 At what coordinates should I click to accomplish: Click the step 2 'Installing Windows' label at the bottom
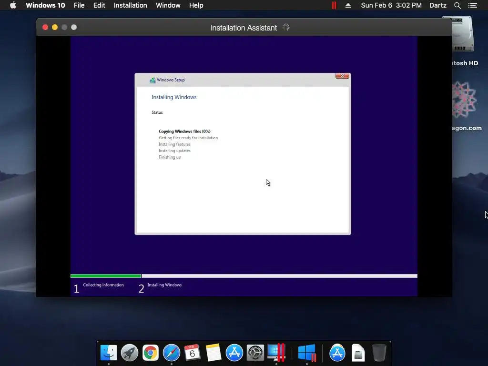[164, 285]
